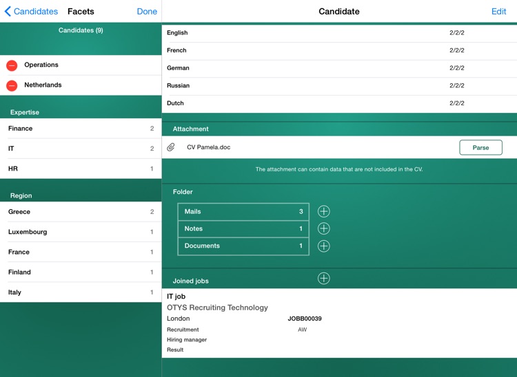The width and height of the screenshot is (517, 377).
Task: Select the Luxembourg region facet
Action: pos(81,232)
